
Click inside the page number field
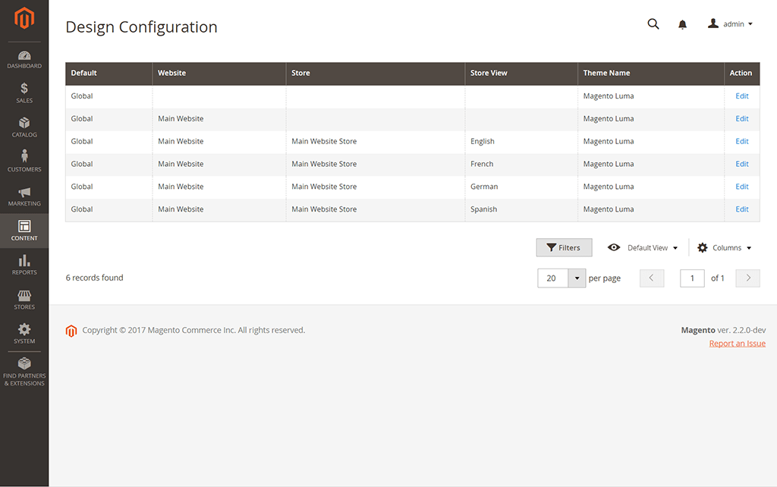[x=692, y=278]
